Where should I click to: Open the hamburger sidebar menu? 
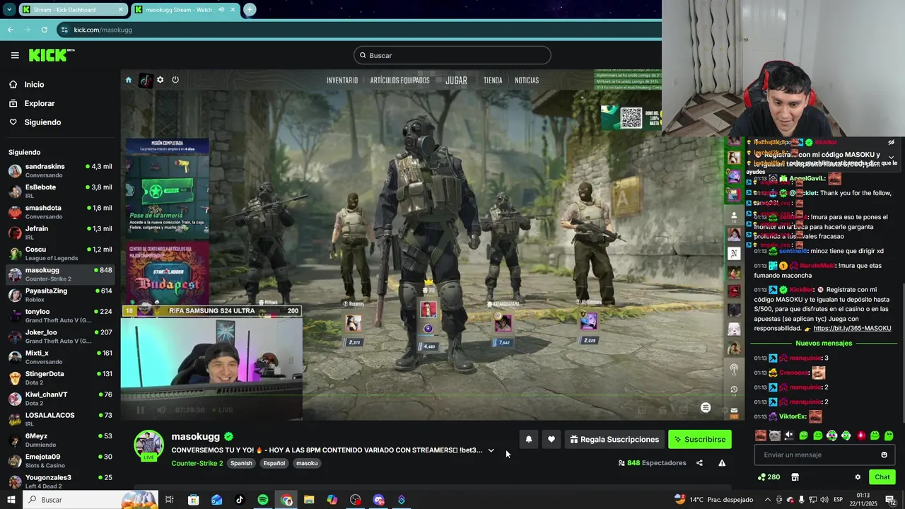(15, 55)
